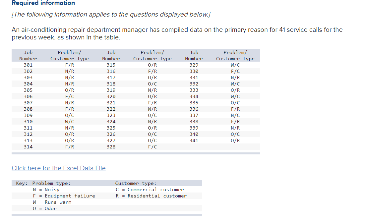
Task: Click job number 341 at table bottom
Action: coord(194,140)
